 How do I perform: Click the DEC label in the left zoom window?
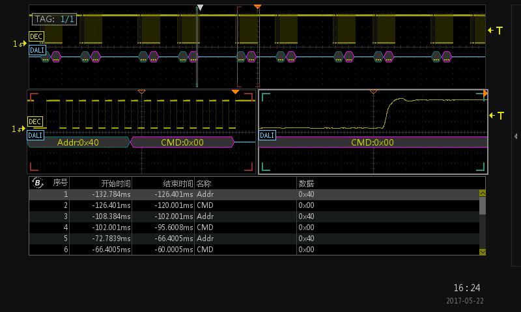[35, 122]
